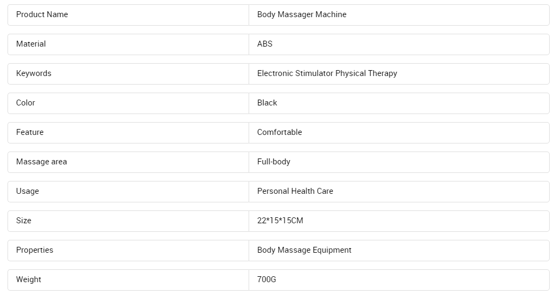Click the Properties label cell
This screenshot has width=554, height=295.
(128, 251)
